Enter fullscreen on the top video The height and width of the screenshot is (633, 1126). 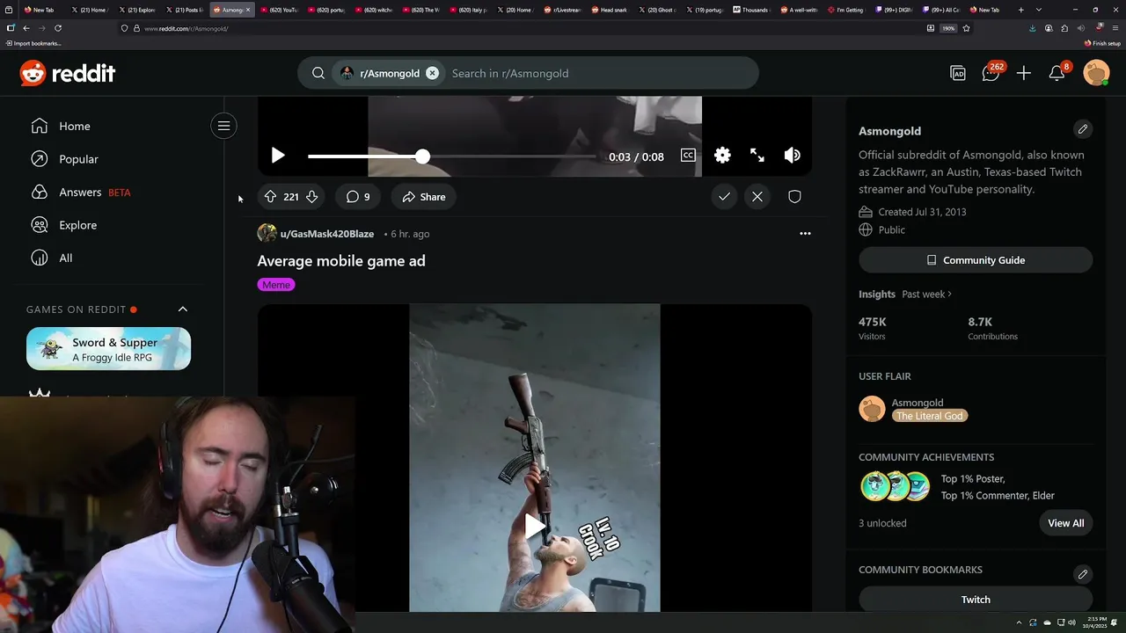[757, 156]
